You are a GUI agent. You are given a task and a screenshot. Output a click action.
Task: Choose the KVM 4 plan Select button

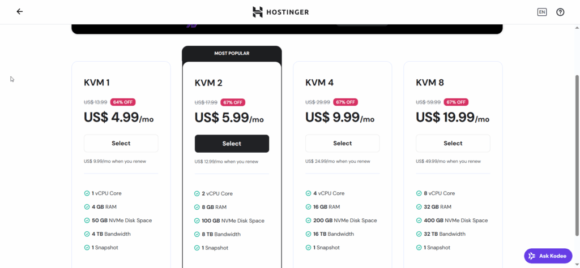pos(342,144)
